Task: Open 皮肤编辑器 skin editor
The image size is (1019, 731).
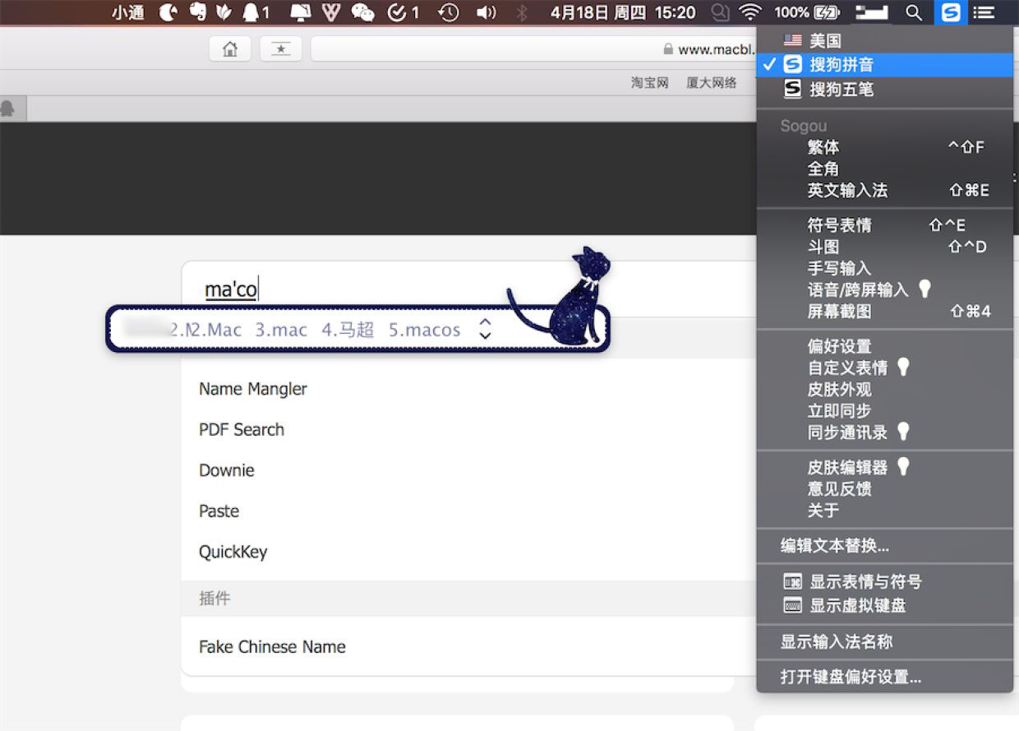Action: pyautogui.click(x=884, y=467)
